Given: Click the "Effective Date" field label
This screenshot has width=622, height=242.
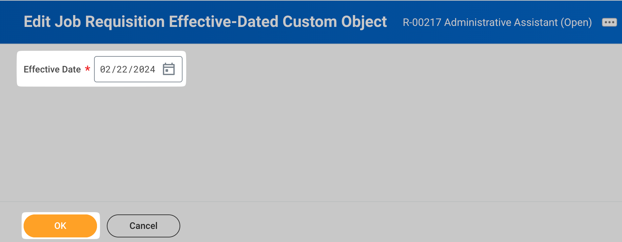Looking at the screenshot, I should coord(52,70).
